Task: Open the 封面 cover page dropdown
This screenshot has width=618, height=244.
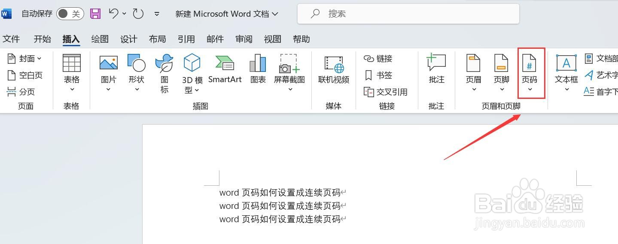Action: pyautogui.click(x=24, y=59)
